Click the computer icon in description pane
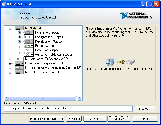 pyautogui.click(x=110, y=62)
